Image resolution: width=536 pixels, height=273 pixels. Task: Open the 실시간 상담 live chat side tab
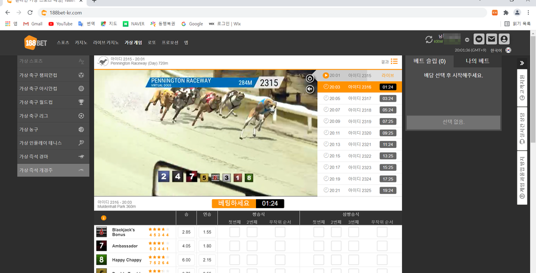522,129
